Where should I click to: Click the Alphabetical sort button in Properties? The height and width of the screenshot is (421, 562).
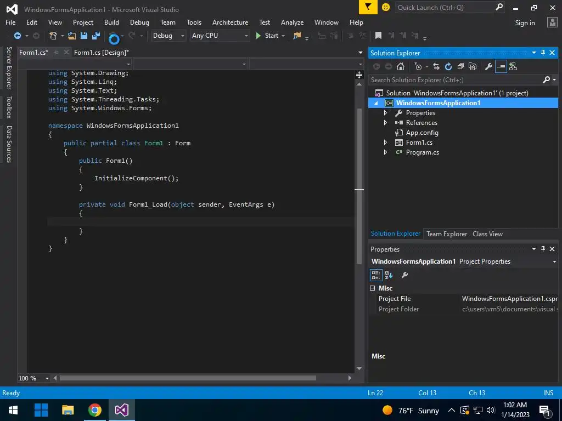tap(389, 275)
